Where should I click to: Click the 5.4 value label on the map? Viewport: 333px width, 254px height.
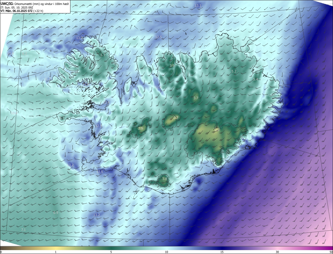(255, 79)
